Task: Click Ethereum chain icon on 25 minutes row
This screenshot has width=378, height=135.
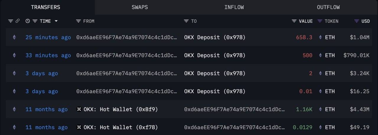Action: (x=14, y=37)
